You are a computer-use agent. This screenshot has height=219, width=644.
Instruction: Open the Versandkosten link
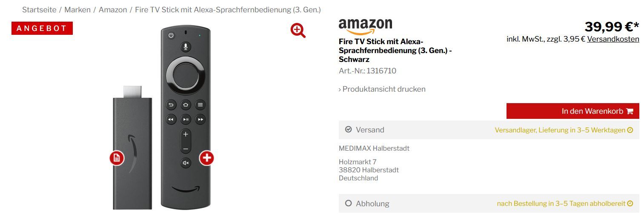point(613,39)
